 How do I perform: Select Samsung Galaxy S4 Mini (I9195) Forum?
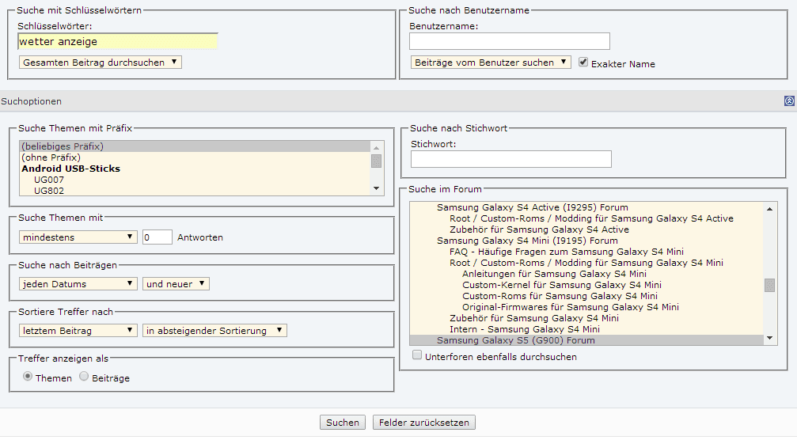(586, 241)
